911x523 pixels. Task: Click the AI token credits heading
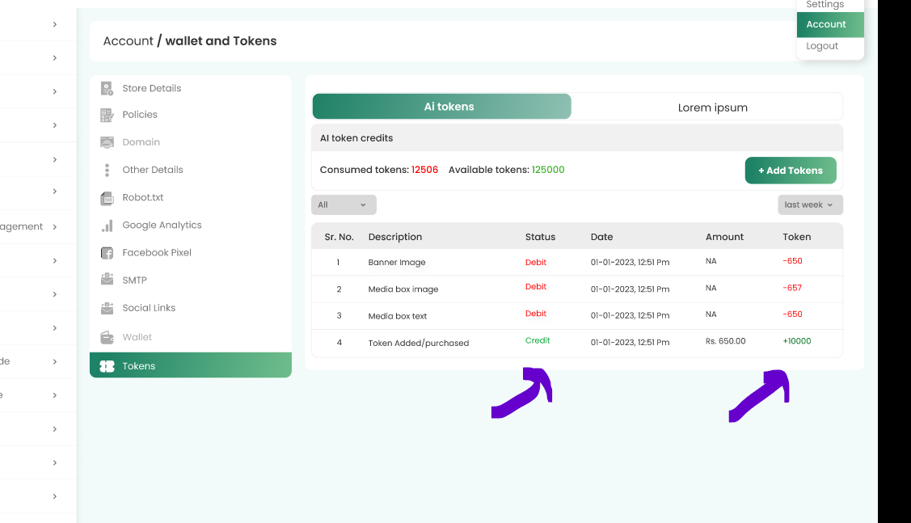click(x=356, y=138)
